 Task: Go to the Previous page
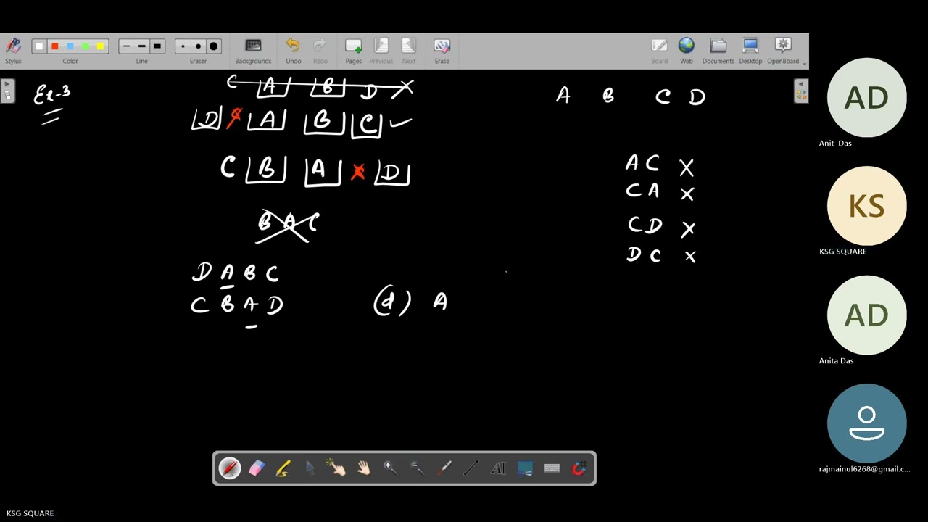381,51
